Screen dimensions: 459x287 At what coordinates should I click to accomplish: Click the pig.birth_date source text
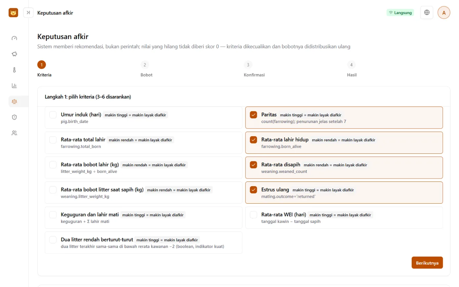point(74,122)
